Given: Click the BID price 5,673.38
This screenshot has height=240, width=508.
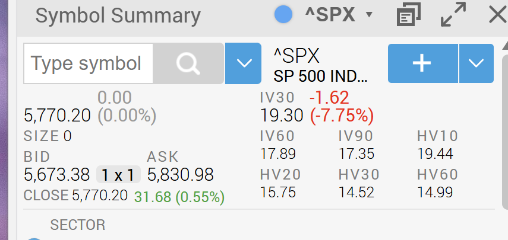Looking at the screenshot, I should coord(56,175).
